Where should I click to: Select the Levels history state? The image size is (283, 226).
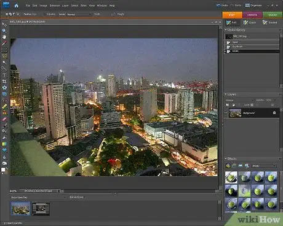252,51
